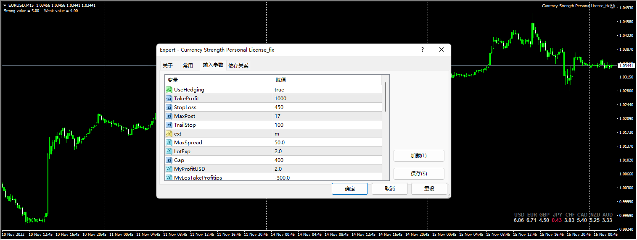Viewport: 637px width, 240px height.
Task: Click the 加载(L) button
Action: point(419,156)
